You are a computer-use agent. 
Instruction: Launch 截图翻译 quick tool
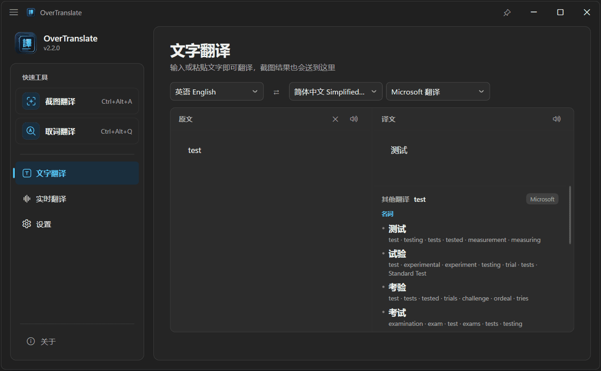[77, 101]
